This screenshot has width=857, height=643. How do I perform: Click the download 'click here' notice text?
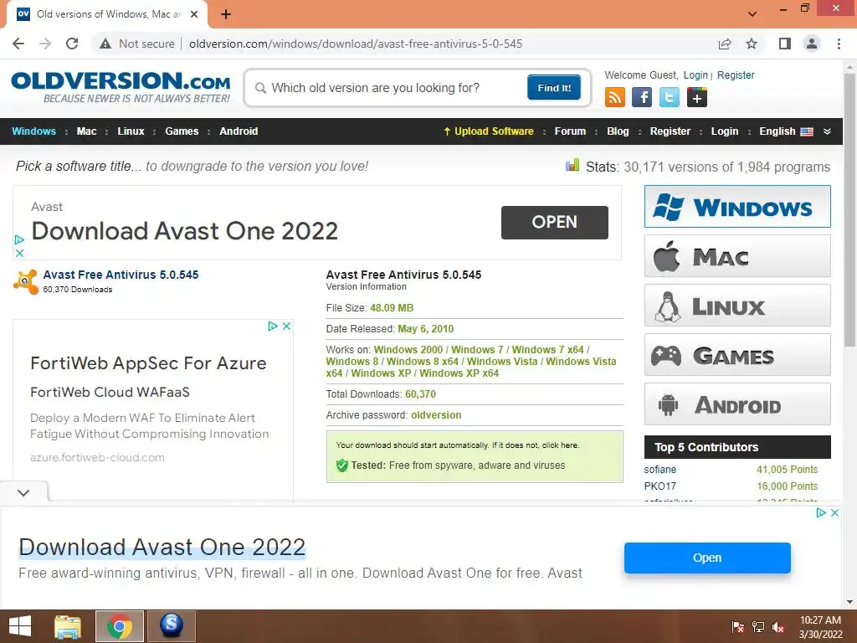coord(560,445)
